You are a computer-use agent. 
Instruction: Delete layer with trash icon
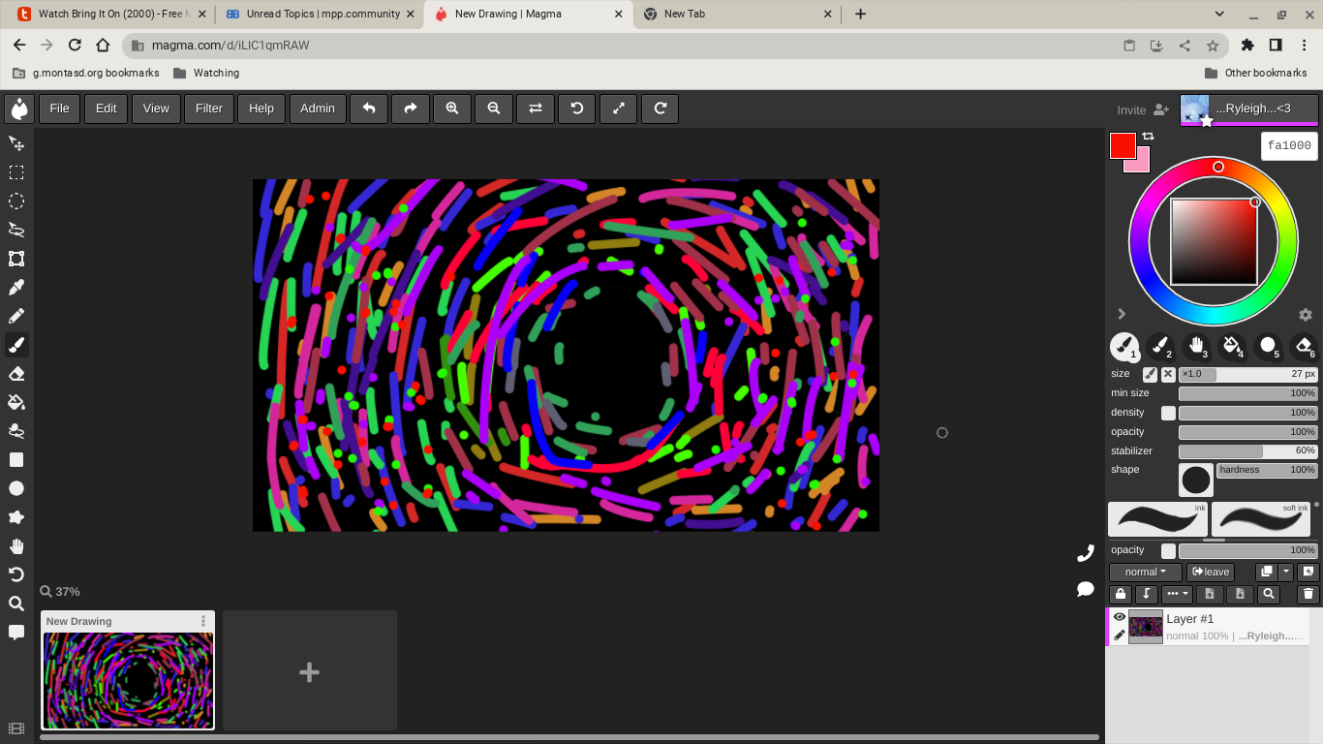coord(1308,594)
